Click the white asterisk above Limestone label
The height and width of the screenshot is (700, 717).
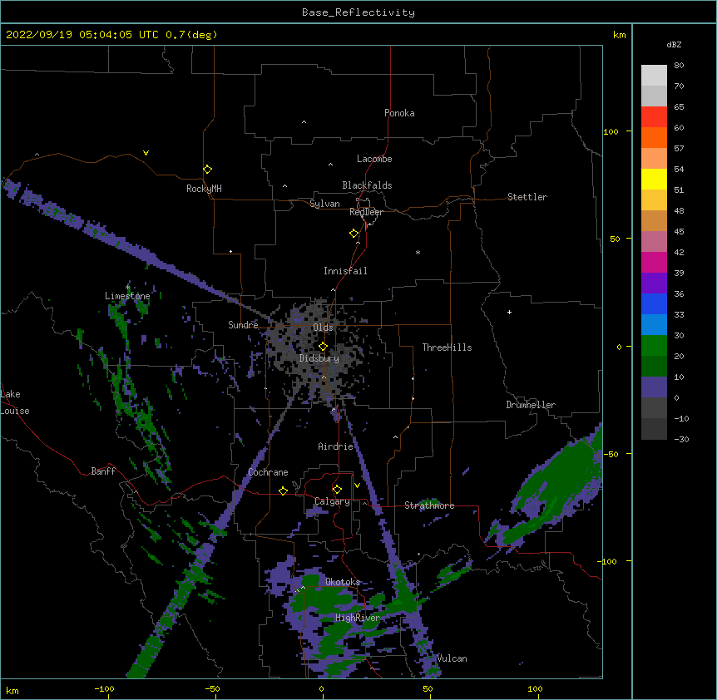[x=127, y=287]
